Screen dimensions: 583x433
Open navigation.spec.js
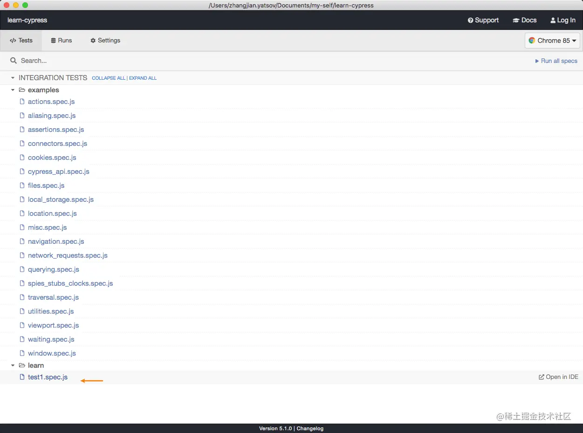click(x=56, y=241)
